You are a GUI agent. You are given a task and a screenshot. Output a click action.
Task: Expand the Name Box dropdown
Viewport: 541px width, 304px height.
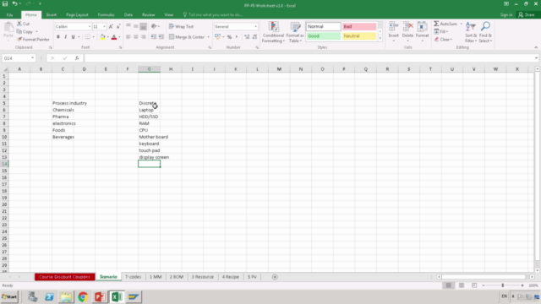[32, 58]
